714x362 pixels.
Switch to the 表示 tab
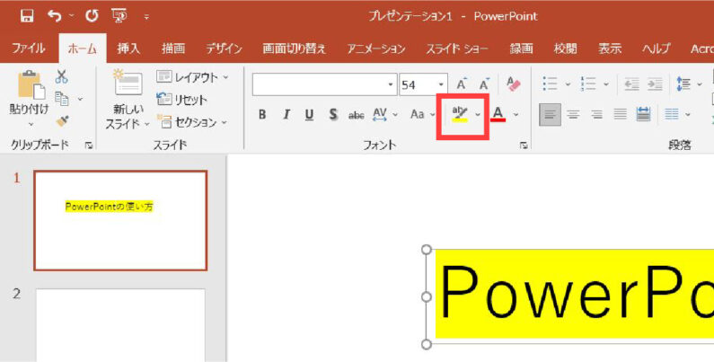tap(610, 49)
